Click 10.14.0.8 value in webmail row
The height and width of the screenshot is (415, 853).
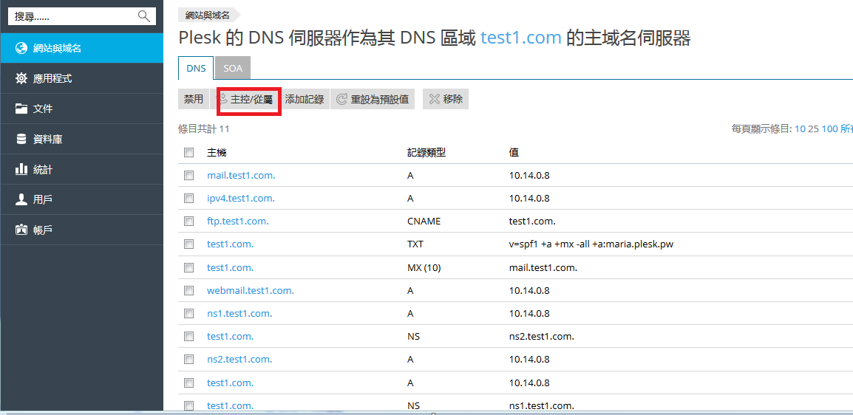(529, 291)
